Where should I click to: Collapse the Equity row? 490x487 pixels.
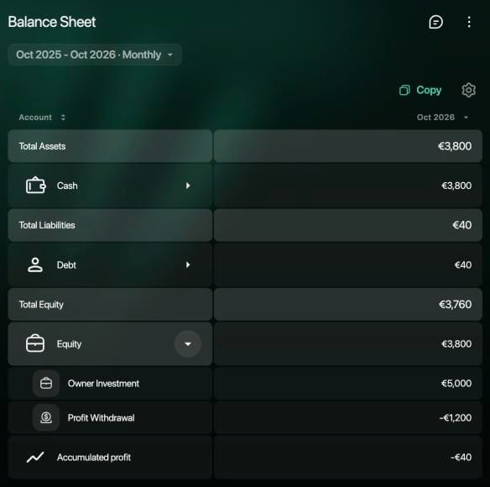188,344
